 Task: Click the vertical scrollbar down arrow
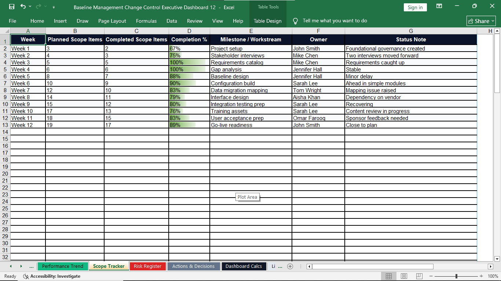click(497, 259)
